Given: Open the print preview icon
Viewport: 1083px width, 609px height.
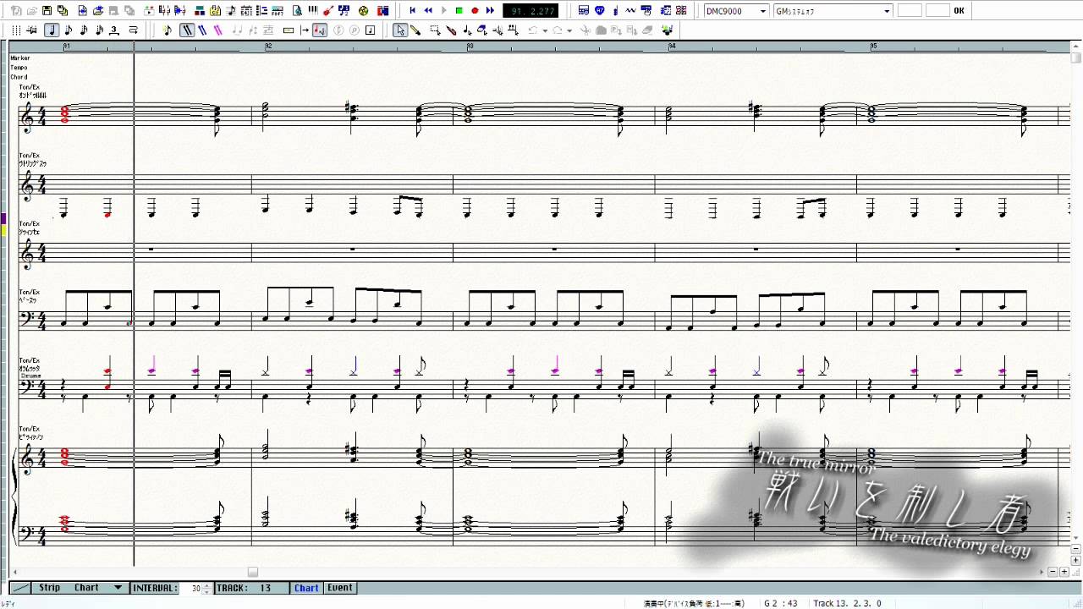Looking at the screenshot, I should pyautogui.click(x=297, y=10).
